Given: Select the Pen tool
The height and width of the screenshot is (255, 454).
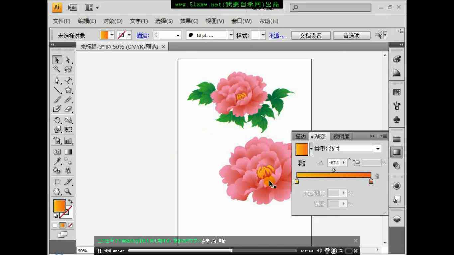Looking at the screenshot, I should coord(57,80).
